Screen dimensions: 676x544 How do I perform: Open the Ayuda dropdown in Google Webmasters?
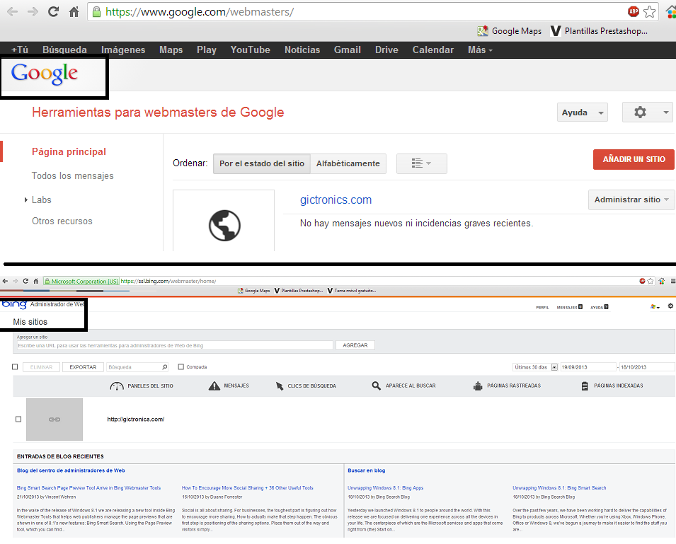coord(583,112)
